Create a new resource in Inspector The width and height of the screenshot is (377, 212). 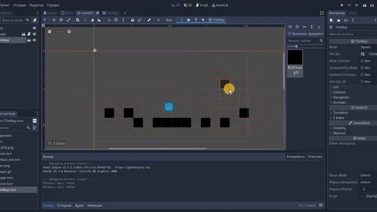[x=331, y=20]
